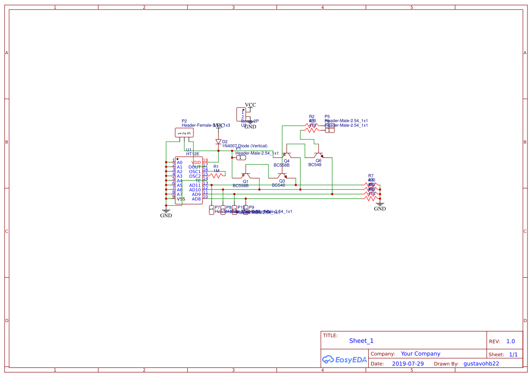
Task: Click the Q1 BC558B transistor symbol
Action: point(246,175)
